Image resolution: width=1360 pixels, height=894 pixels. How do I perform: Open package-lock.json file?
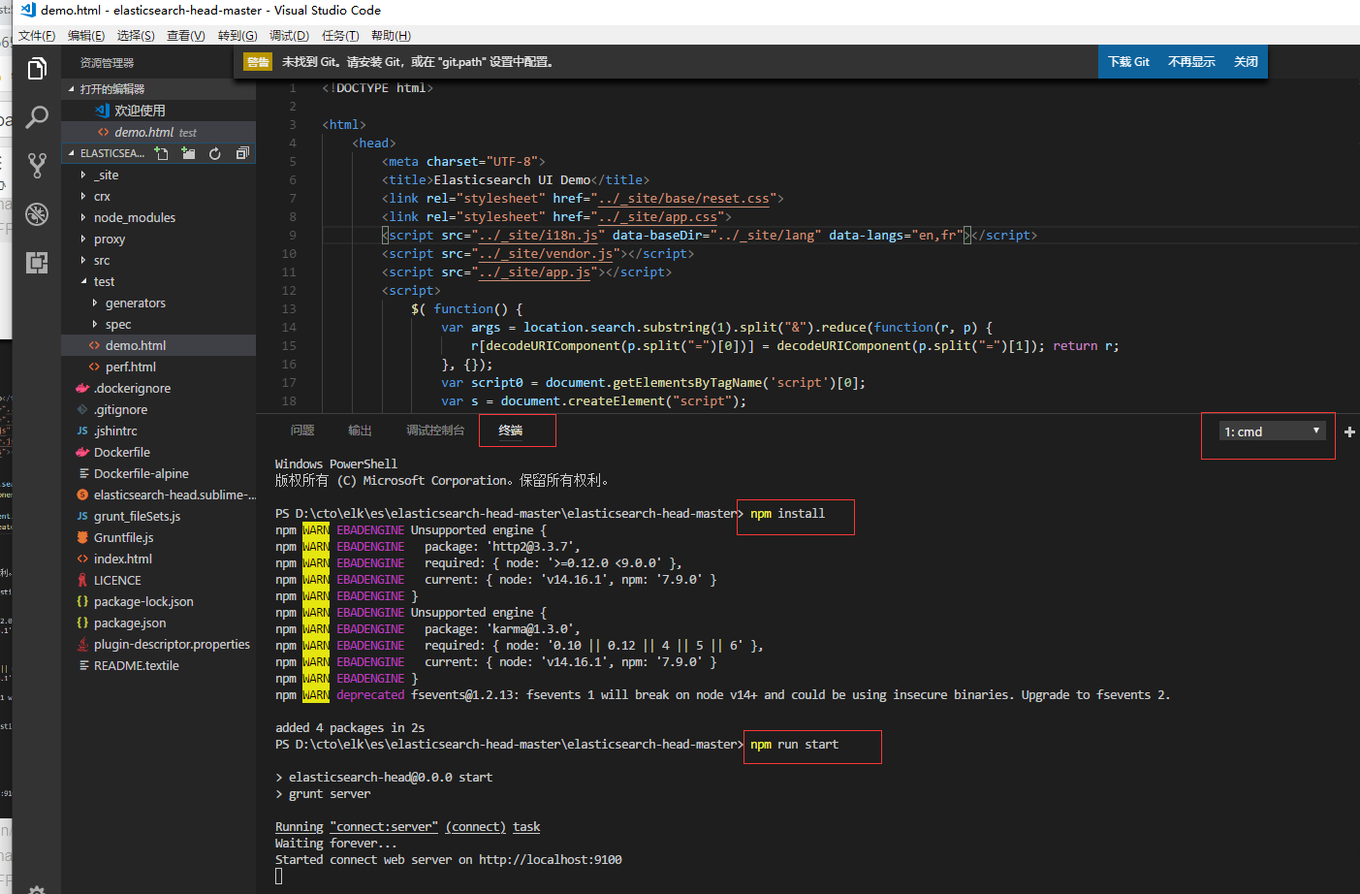(143, 601)
